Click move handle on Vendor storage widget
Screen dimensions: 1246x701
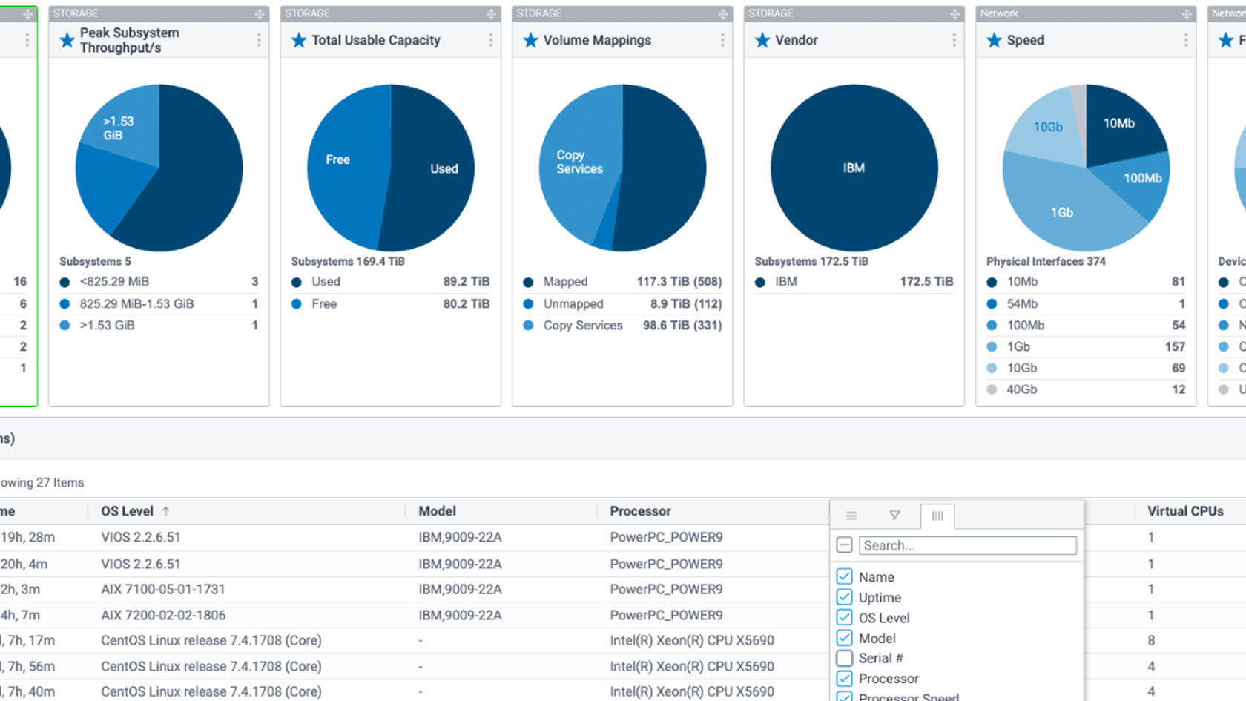[x=955, y=14]
